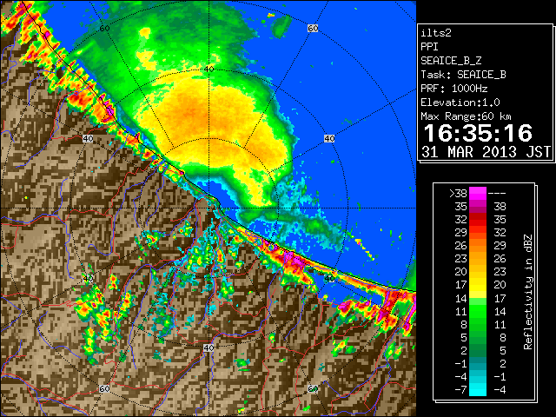This screenshot has width=556, height=417.
Task: Click the 'Elevation:1.0' line
Action: pos(460,103)
